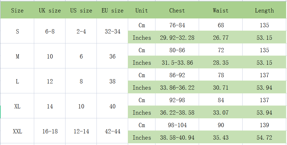Select the US size header cell
The width and height of the screenshot is (287, 145).
[81, 10]
